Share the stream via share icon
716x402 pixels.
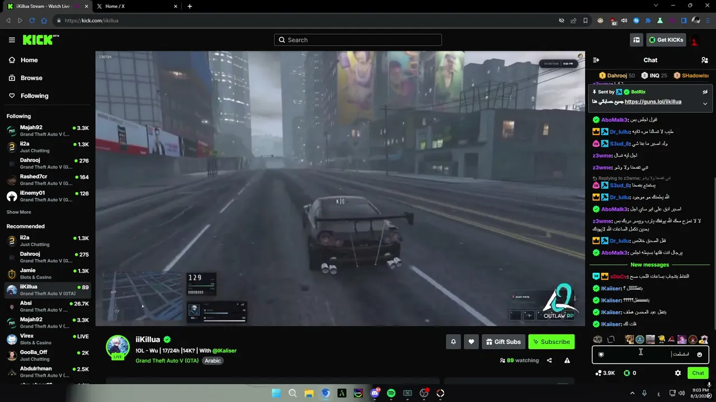click(549, 361)
